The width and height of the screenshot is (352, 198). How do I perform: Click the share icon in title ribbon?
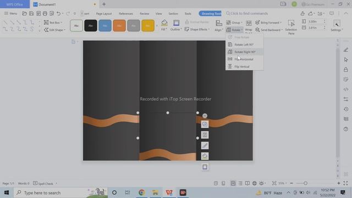point(310,13)
